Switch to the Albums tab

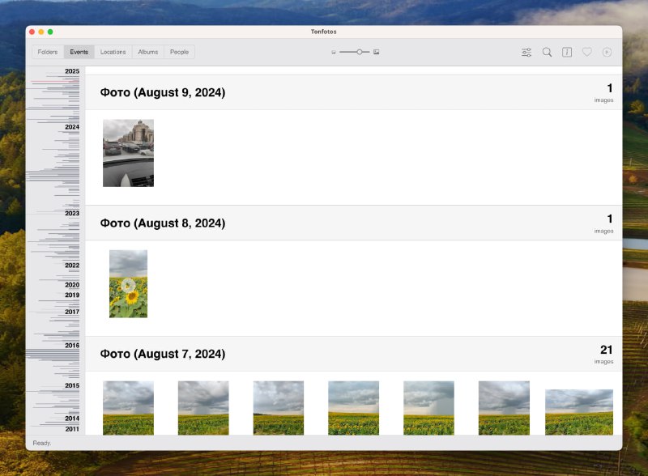[147, 53]
